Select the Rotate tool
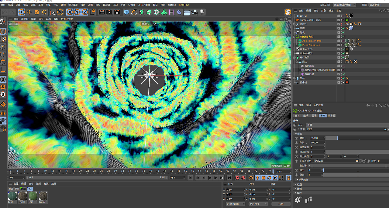 (x=44, y=12)
